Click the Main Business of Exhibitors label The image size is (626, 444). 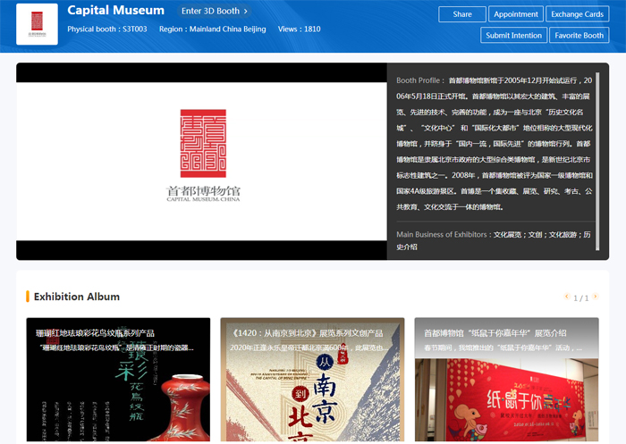(x=444, y=235)
